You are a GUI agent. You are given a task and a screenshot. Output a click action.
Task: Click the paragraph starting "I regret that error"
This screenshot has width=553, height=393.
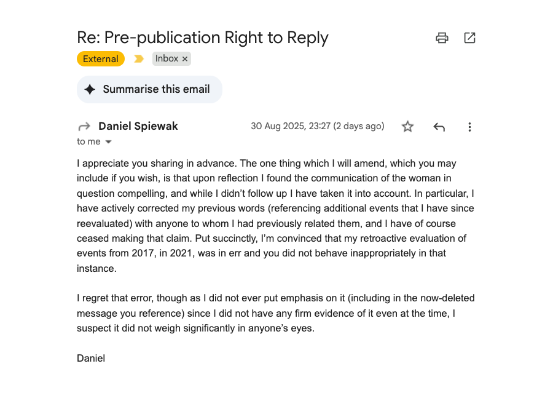coord(275,313)
